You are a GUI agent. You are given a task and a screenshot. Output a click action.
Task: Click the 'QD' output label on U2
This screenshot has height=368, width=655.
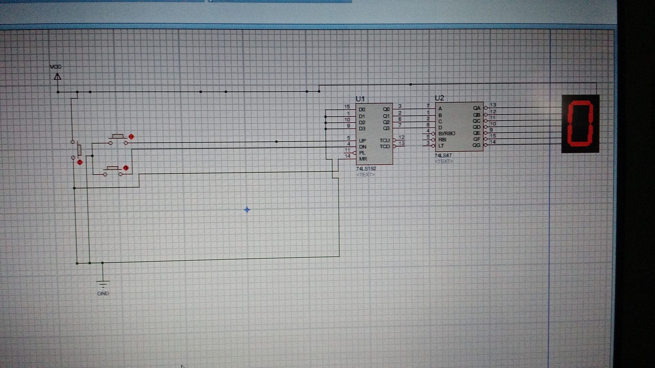pyautogui.click(x=477, y=127)
